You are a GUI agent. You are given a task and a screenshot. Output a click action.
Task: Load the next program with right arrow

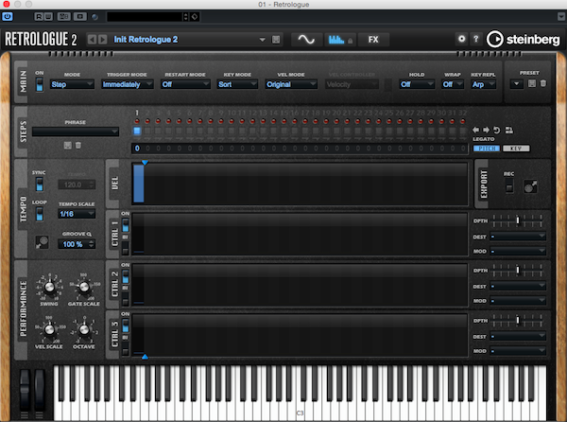(103, 39)
